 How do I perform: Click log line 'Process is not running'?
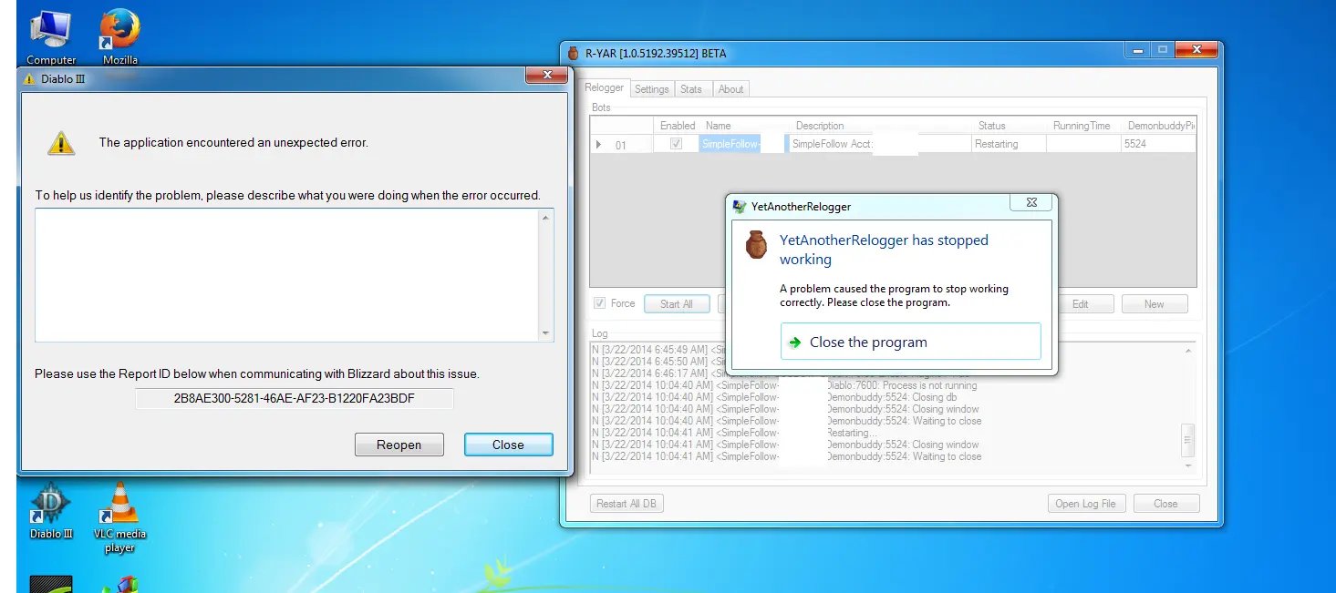[x=784, y=385]
